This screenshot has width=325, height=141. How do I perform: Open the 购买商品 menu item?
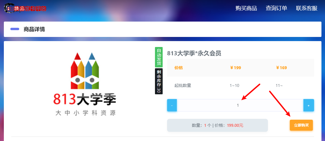(246, 8)
